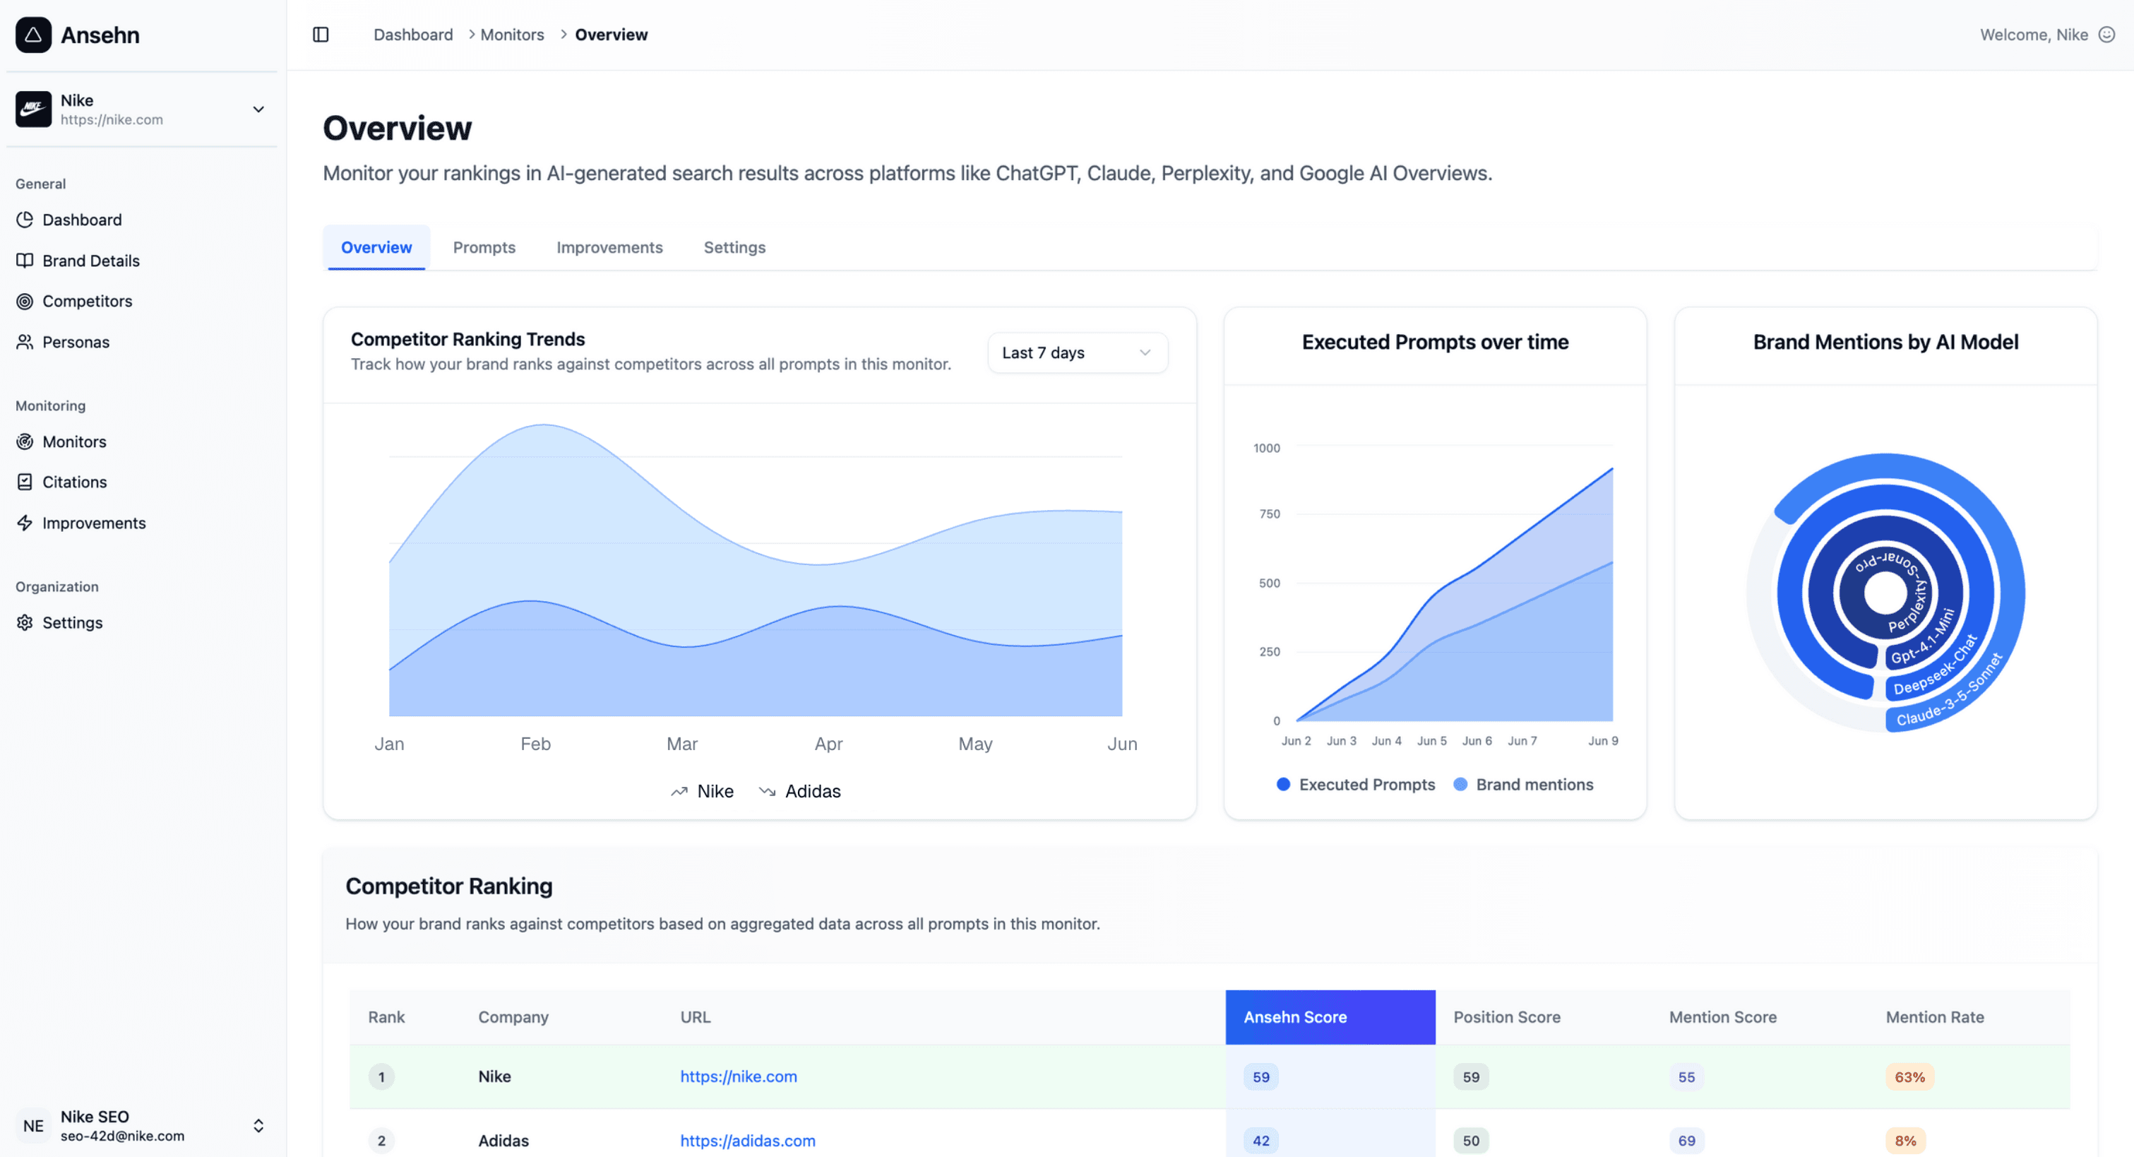Open Monitors in the sidebar

point(75,441)
